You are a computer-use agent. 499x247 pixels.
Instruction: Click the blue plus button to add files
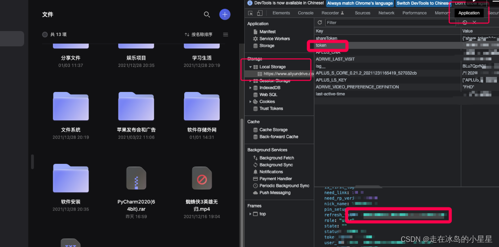(x=225, y=15)
